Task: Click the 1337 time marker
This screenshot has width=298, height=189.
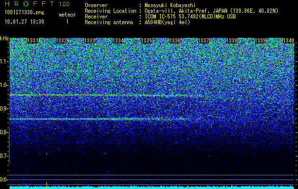Action: (204, 41)
